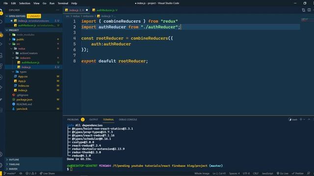
Task: Open the Edit menu
Action: click(13, 3)
